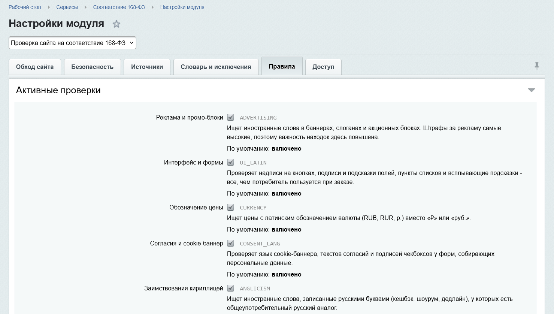Open Рабочий стол breadcrumb link
Screen dimensions: 554x314
coord(25,7)
